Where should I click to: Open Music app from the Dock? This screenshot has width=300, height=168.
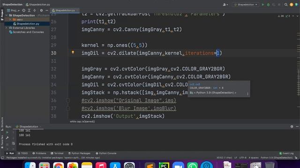[x=101, y=165]
